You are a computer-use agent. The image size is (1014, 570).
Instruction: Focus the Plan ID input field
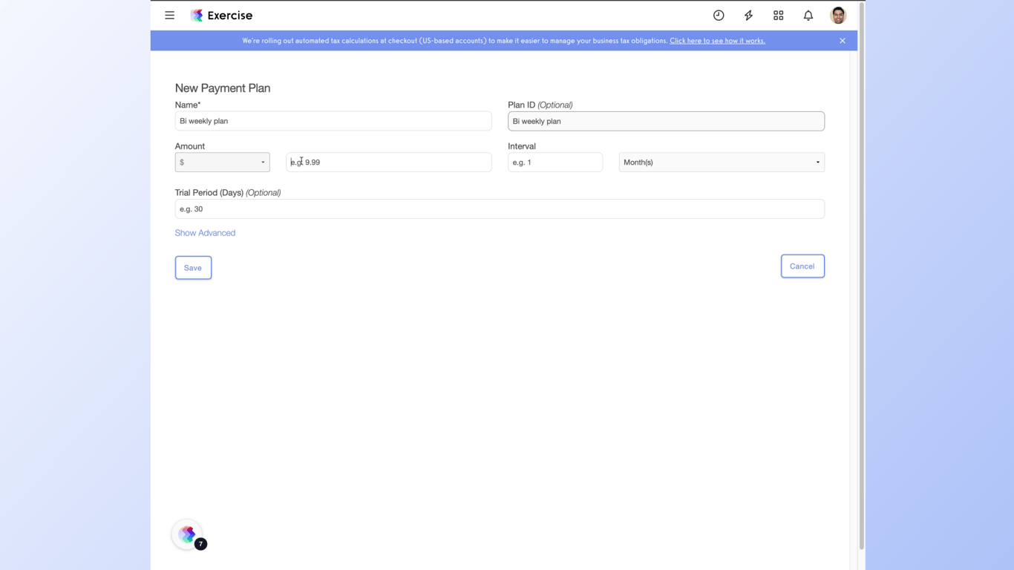pos(666,121)
